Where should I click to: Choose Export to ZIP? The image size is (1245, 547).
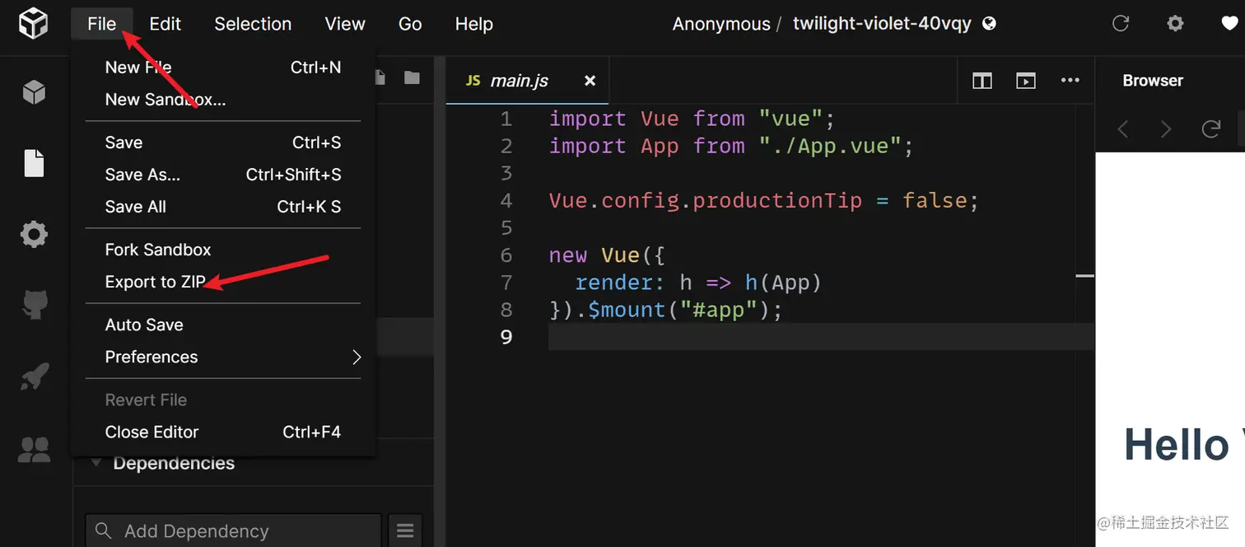point(155,282)
